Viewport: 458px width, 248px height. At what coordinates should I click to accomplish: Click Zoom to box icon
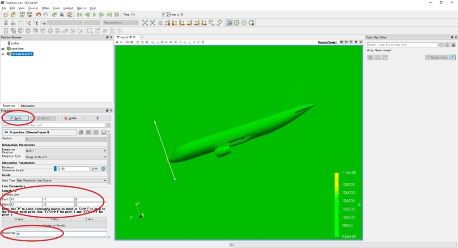coord(160,23)
